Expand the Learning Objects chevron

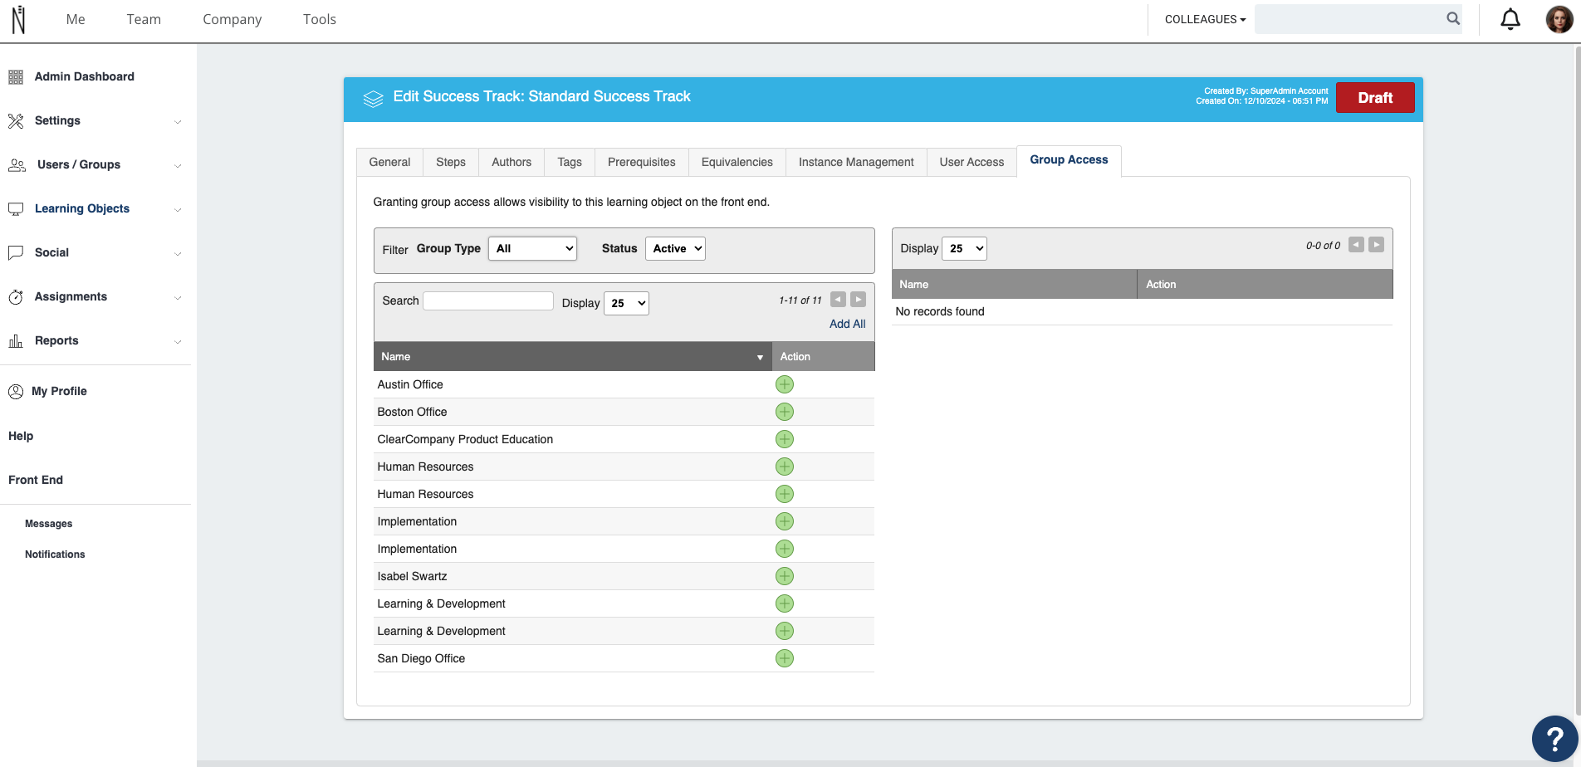(178, 210)
